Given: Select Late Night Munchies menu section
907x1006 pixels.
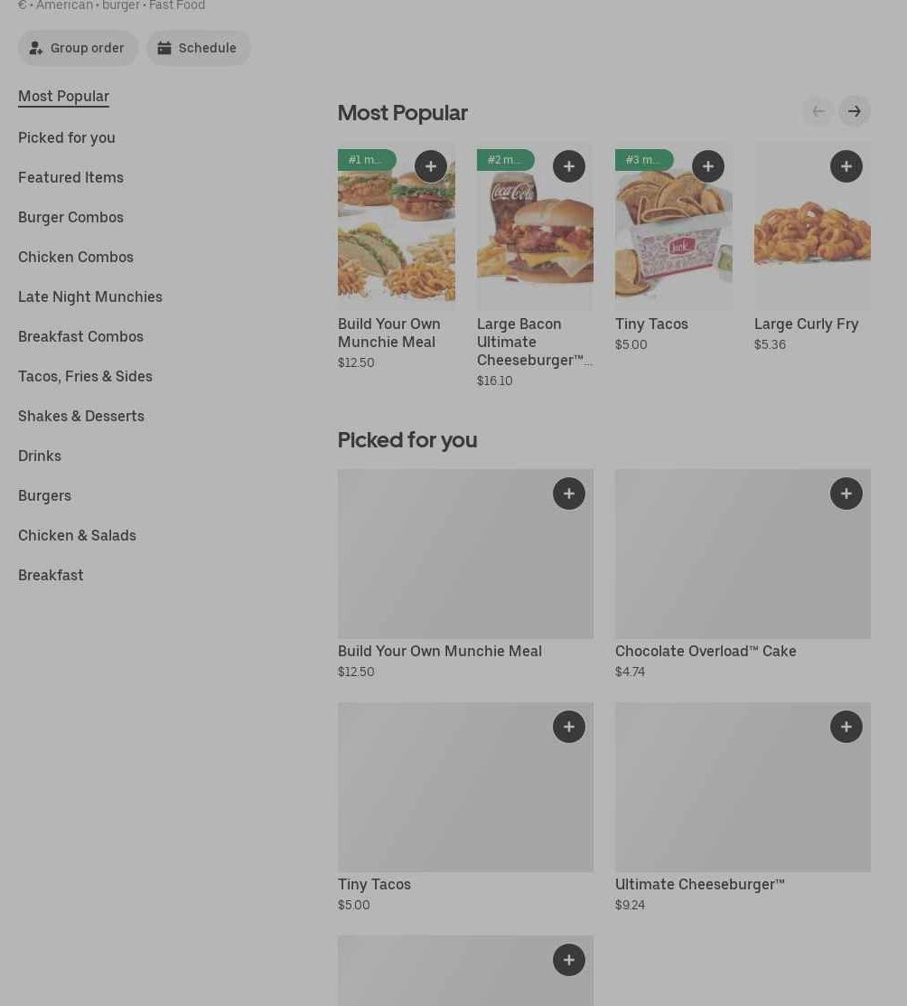Looking at the screenshot, I should tap(90, 296).
